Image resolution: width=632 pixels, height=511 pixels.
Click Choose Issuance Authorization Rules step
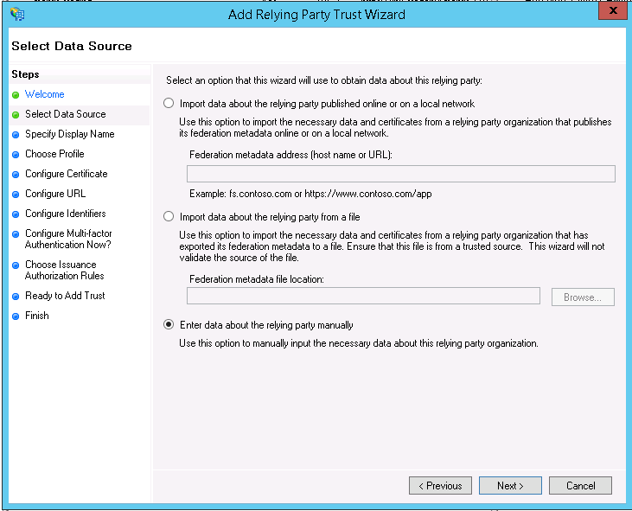tap(65, 270)
